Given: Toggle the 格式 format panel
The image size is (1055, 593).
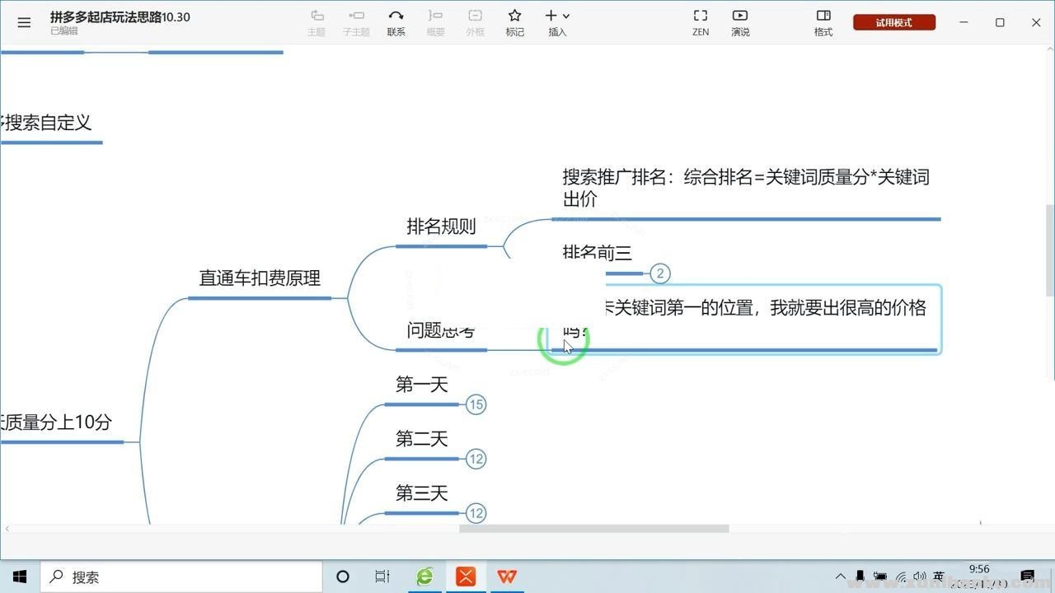Looking at the screenshot, I should coord(823,21).
